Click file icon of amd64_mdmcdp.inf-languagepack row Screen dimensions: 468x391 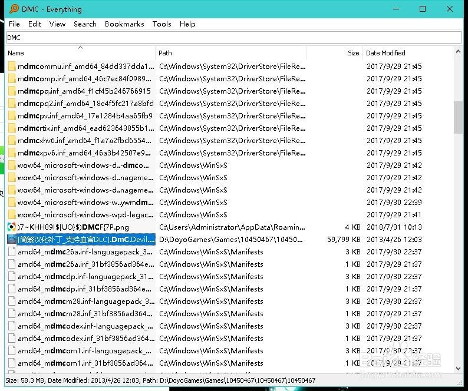pos(12,277)
